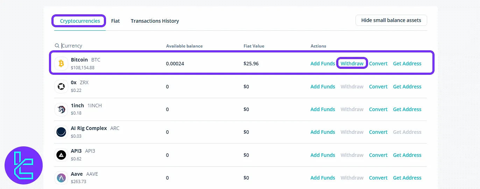Click 1inch price $0.18
Screen dimensions: 480x189
pos(76,113)
